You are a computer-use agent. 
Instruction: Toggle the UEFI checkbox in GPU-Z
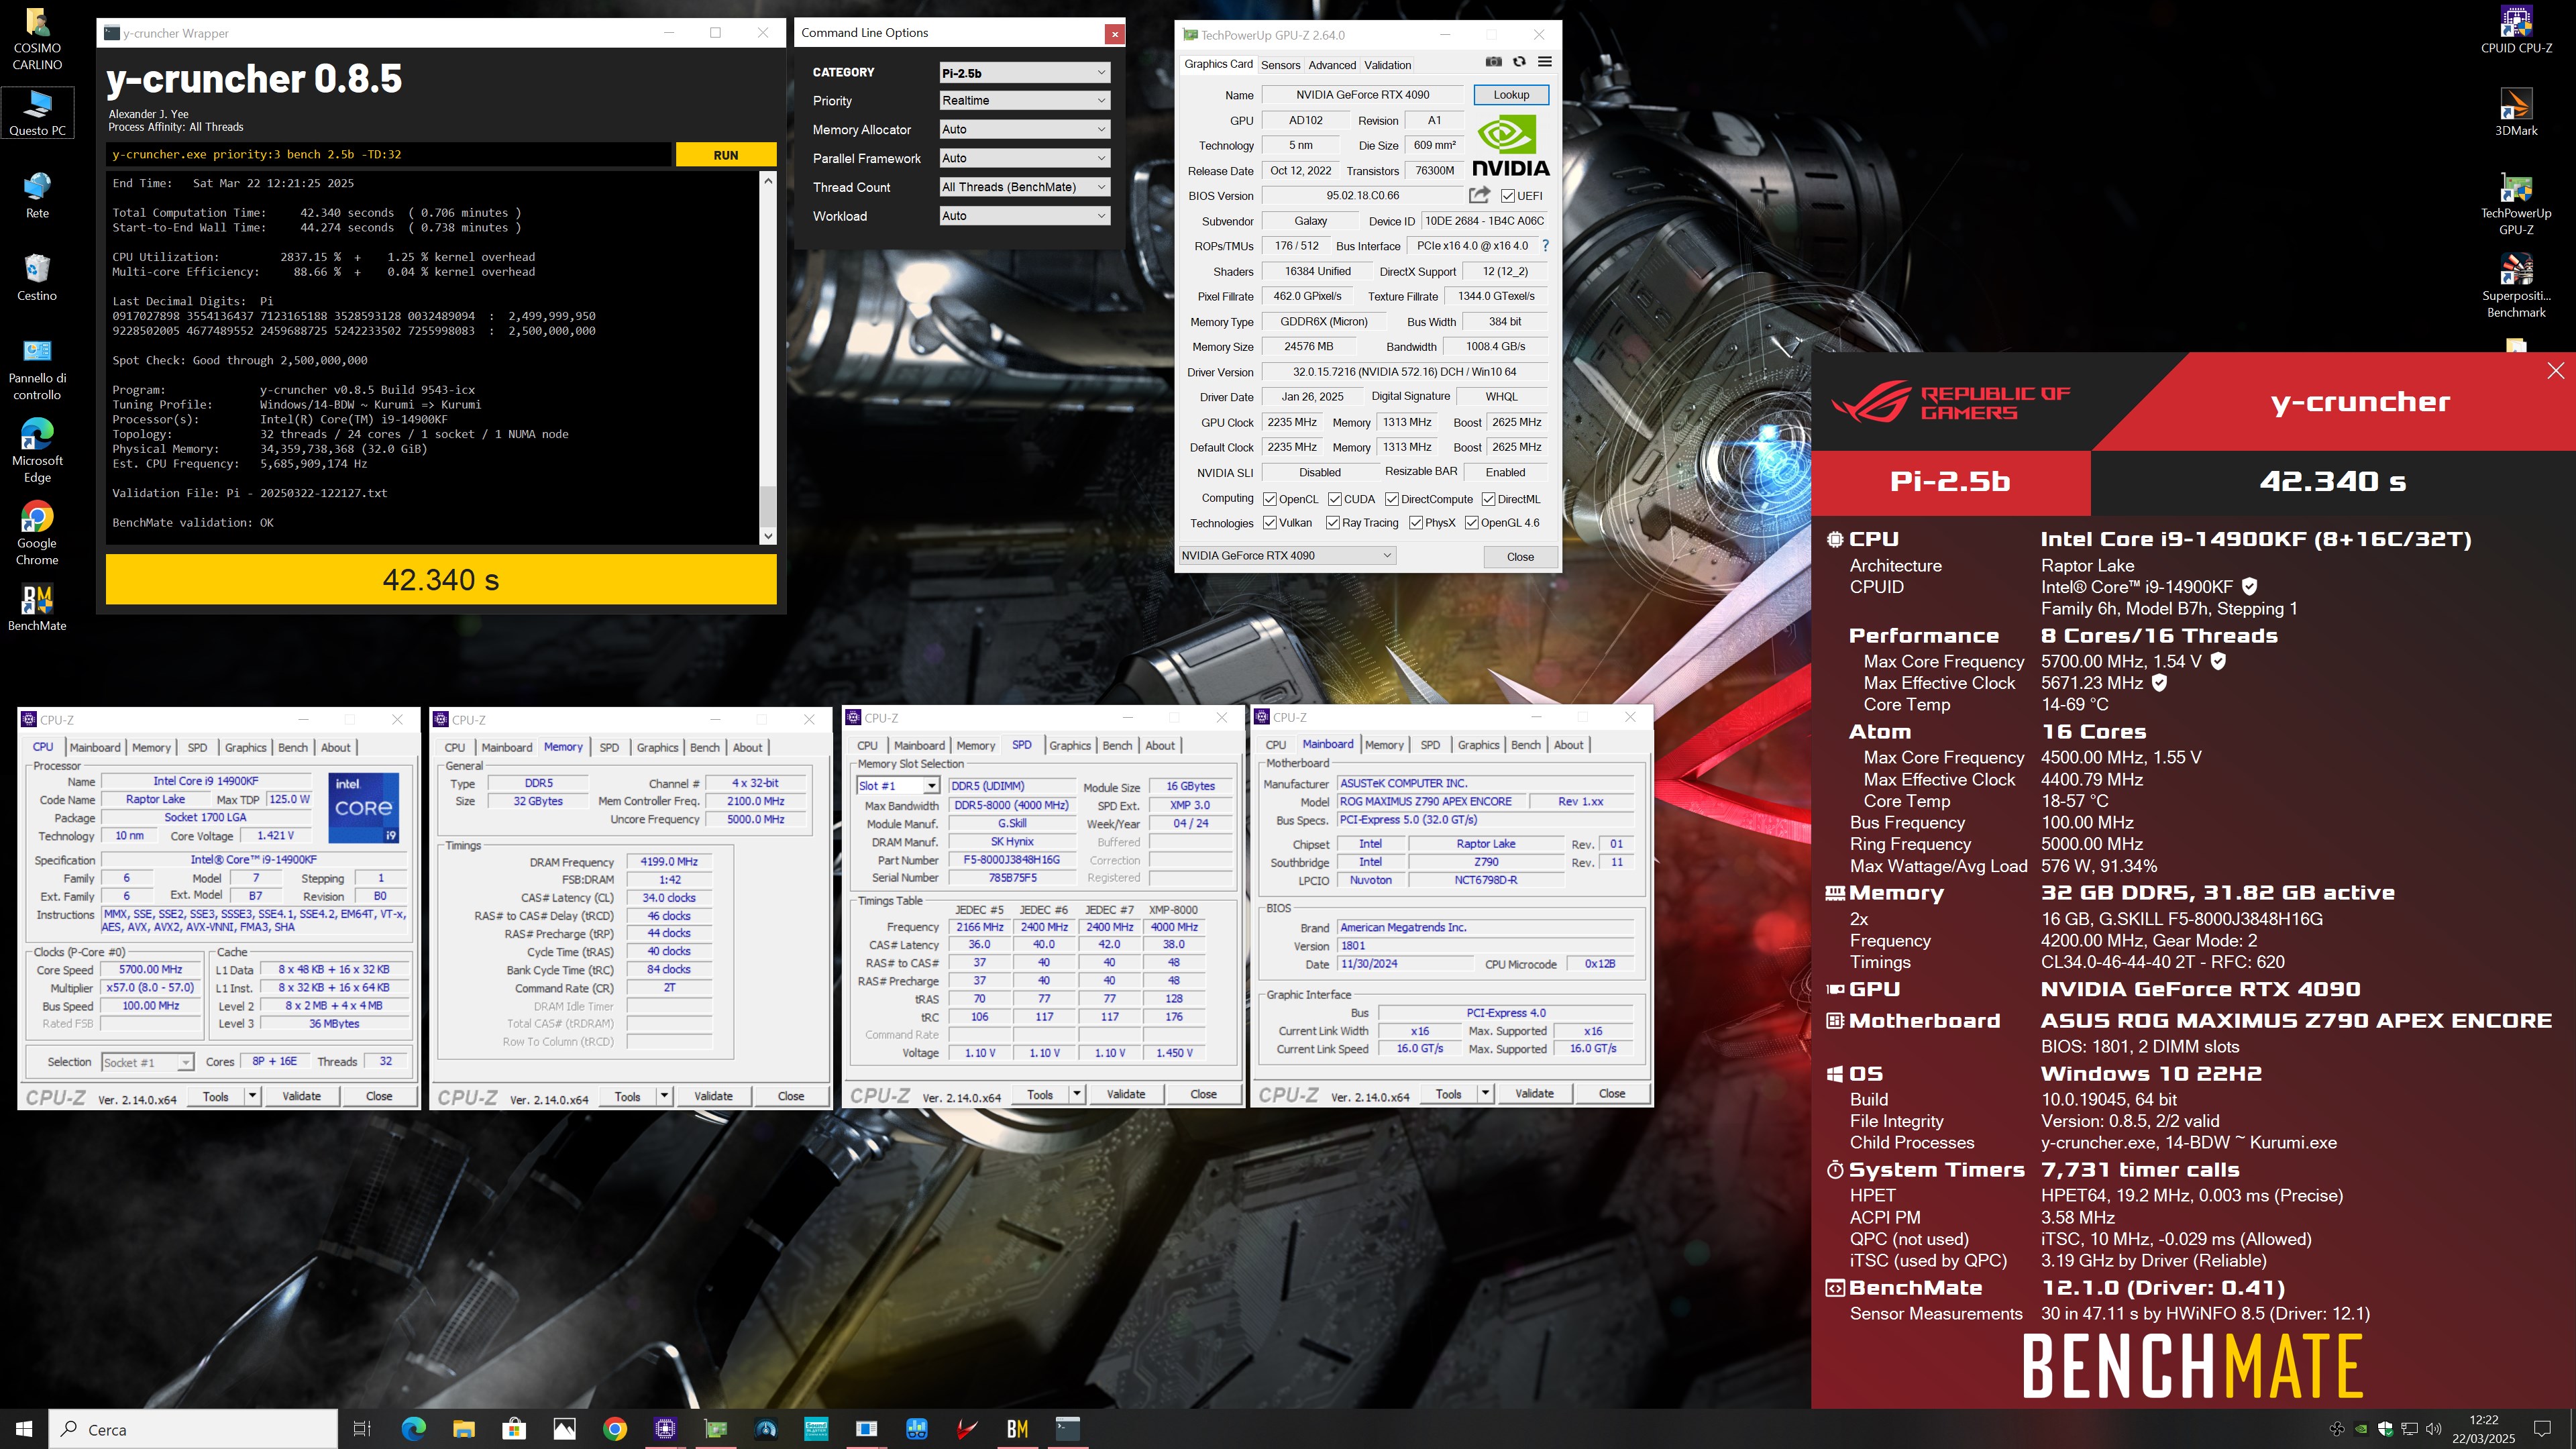(1508, 196)
